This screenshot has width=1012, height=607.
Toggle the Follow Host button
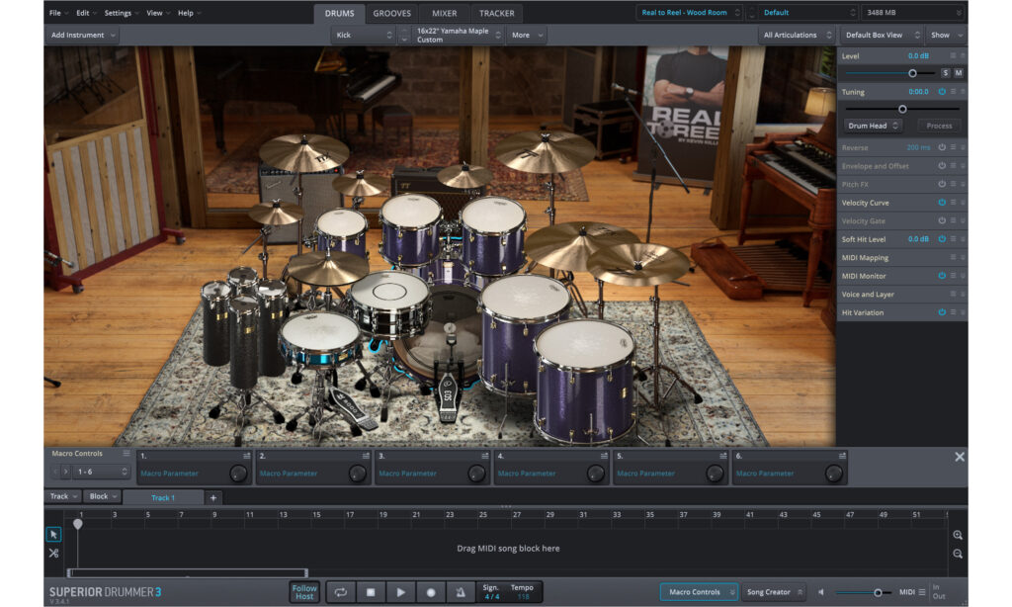coord(304,592)
